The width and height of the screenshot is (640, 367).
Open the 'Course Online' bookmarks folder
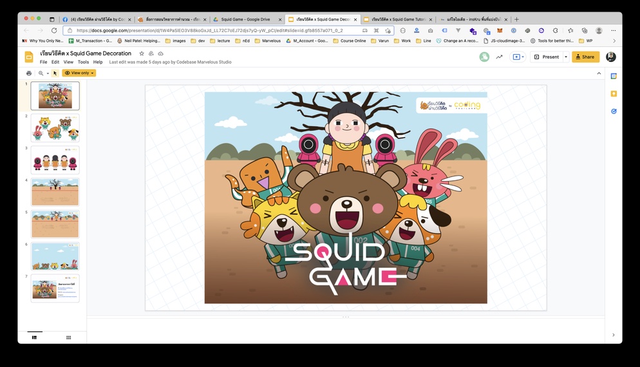coord(350,41)
